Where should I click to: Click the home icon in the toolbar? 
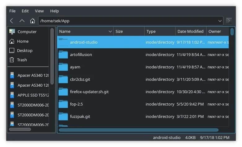tap(32, 21)
